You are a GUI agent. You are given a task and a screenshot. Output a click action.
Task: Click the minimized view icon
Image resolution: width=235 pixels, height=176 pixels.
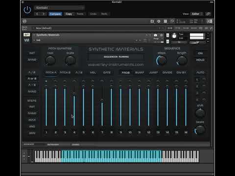pyautogui.click(x=172, y=22)
